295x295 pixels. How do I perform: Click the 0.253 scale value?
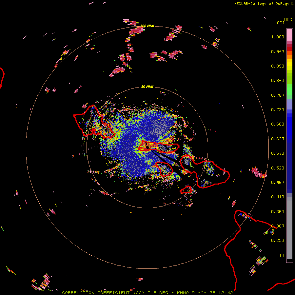[x=278, y=241]
